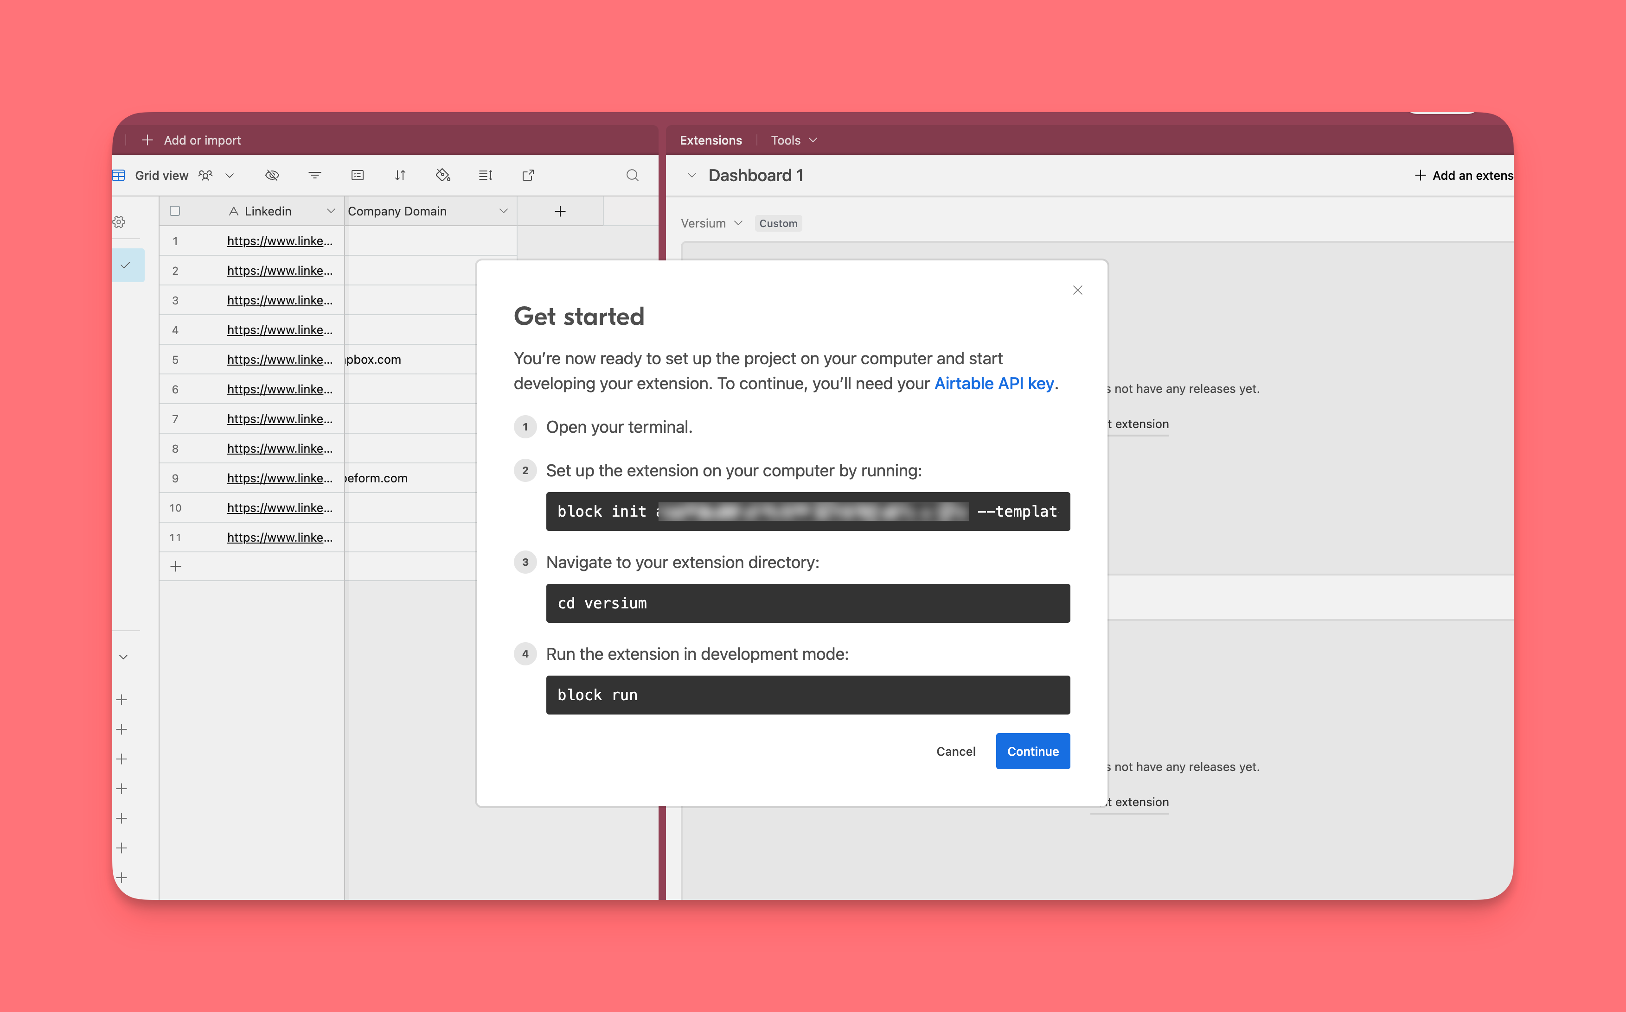Click the row height icon

(486, 175)
